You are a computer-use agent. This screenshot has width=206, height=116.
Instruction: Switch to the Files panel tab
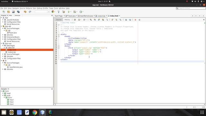click(x=11, y=15)
